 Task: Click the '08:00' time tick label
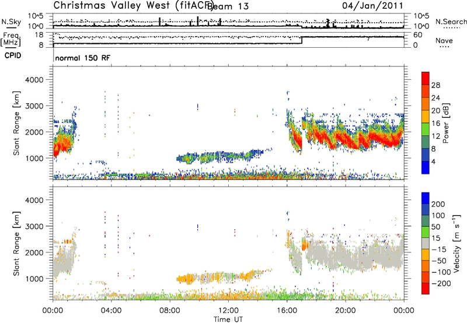pos(170,311)
